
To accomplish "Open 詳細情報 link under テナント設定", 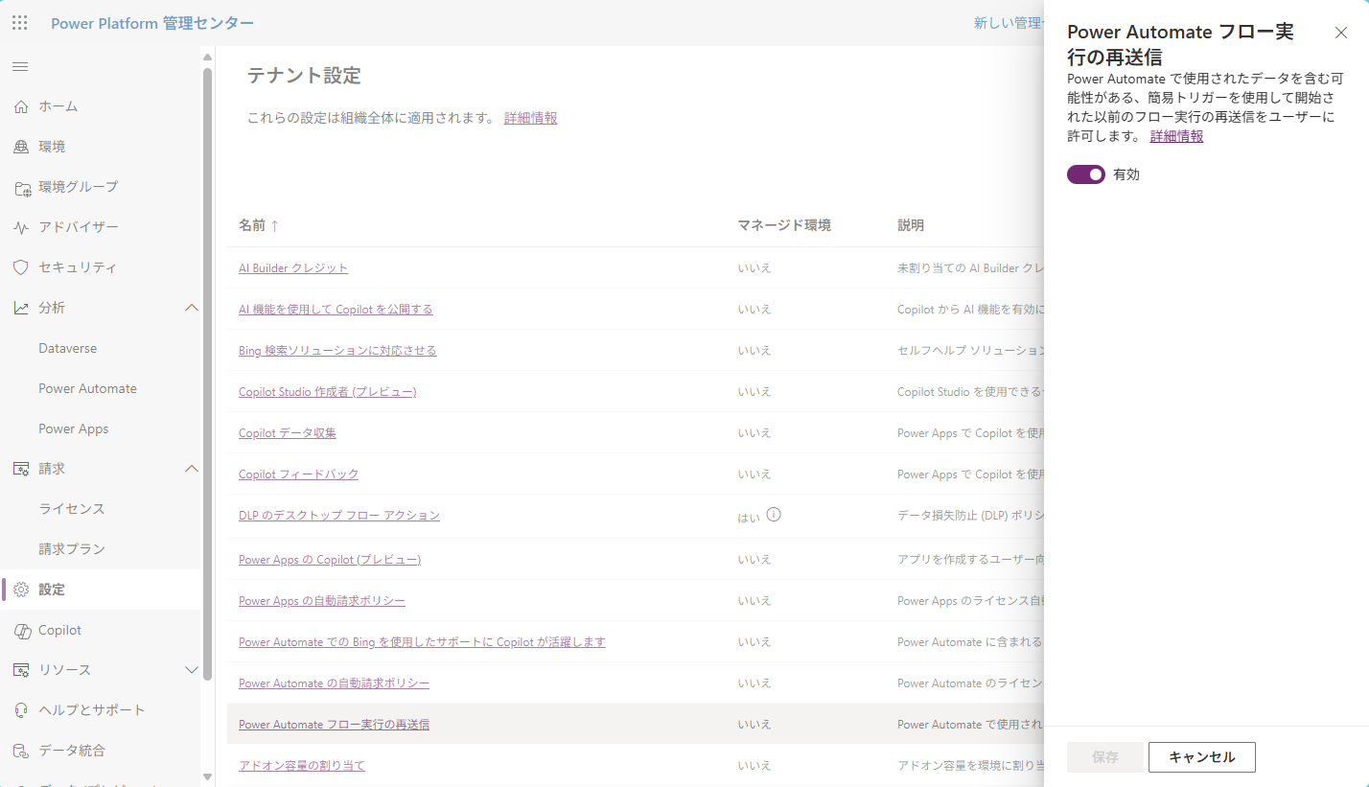I will pos(531,118).
